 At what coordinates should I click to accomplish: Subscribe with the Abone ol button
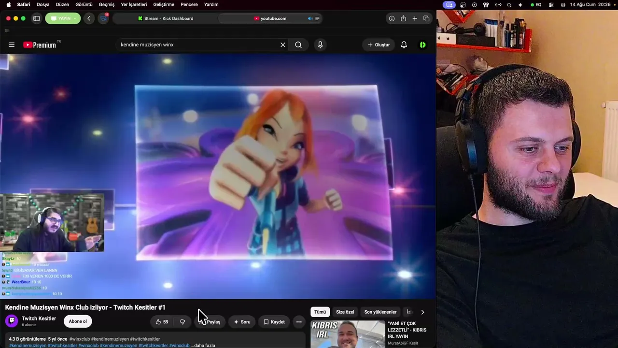pyautogui.click(x=78, y=321)
